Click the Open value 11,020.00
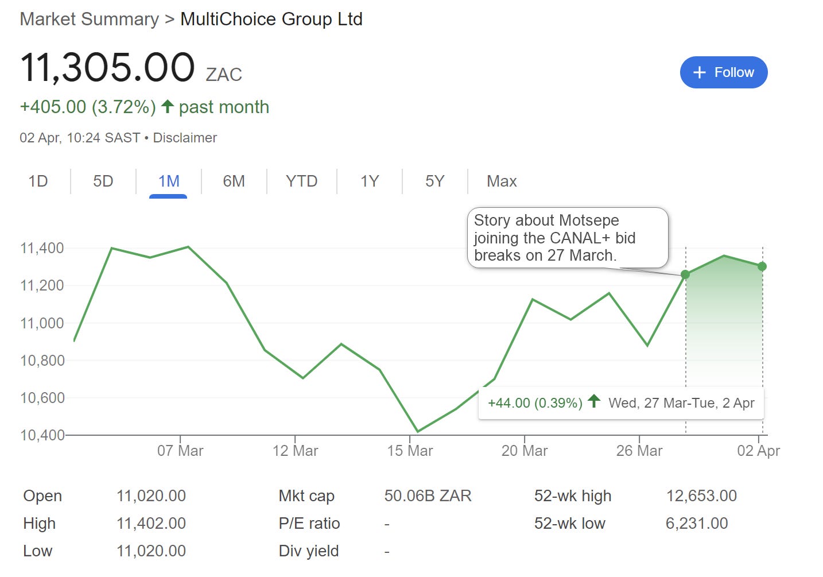Image resolution: width=823 pixels, height=577 pixels. [151, 496]
